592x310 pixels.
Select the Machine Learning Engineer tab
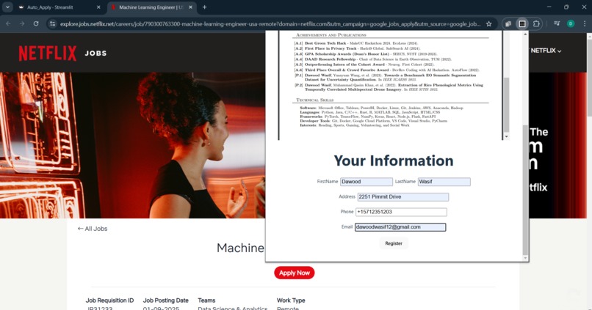point(152,7)
